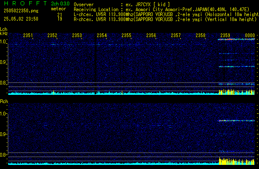This screenshot has width=259, height=169.
Task: Click the Lch 0.8 kHz axis label
Action: point(3,83)
